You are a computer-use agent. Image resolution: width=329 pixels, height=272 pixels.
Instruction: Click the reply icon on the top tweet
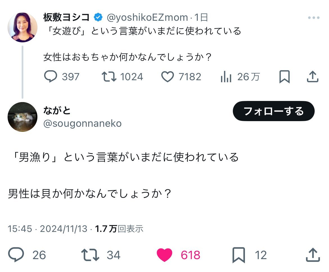(51, 77)
